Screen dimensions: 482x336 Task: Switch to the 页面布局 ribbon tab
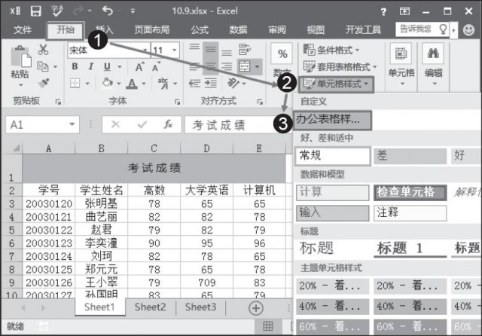coord(151,30)
